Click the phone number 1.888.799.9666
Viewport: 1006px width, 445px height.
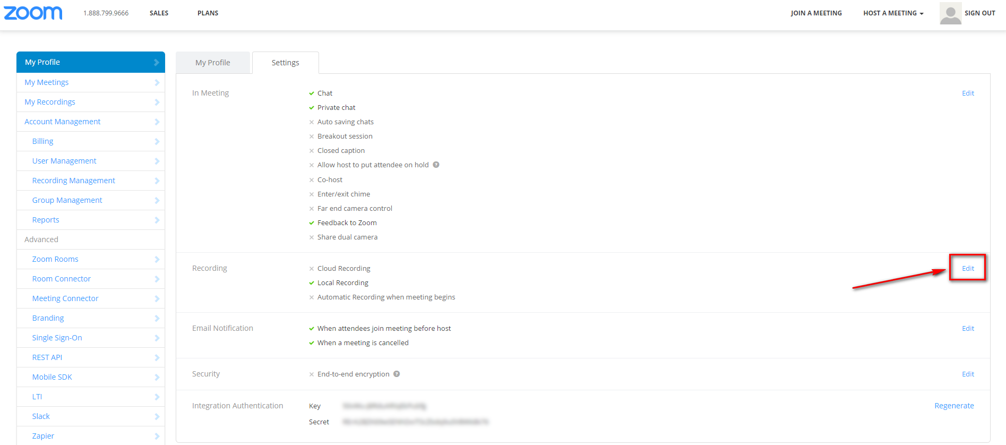106,13
